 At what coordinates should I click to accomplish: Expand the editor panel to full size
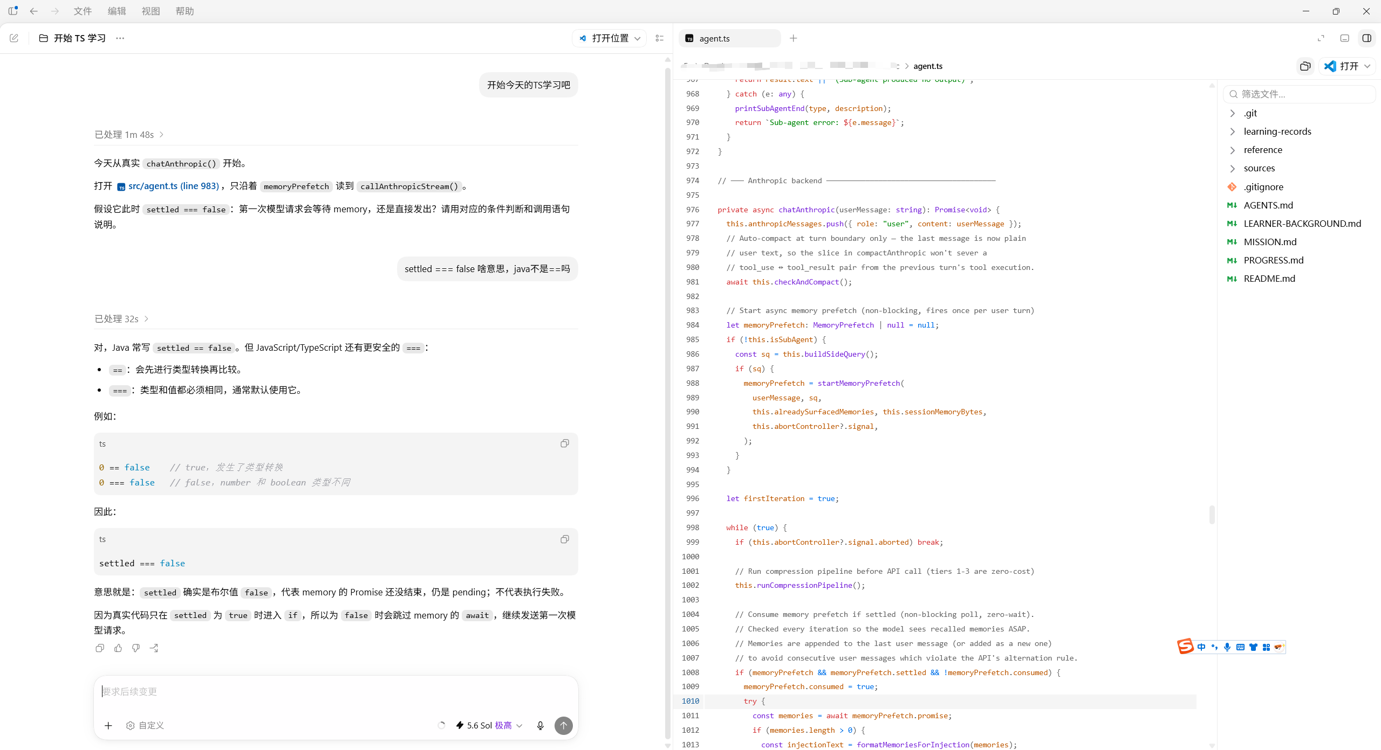click(1321, 38)
